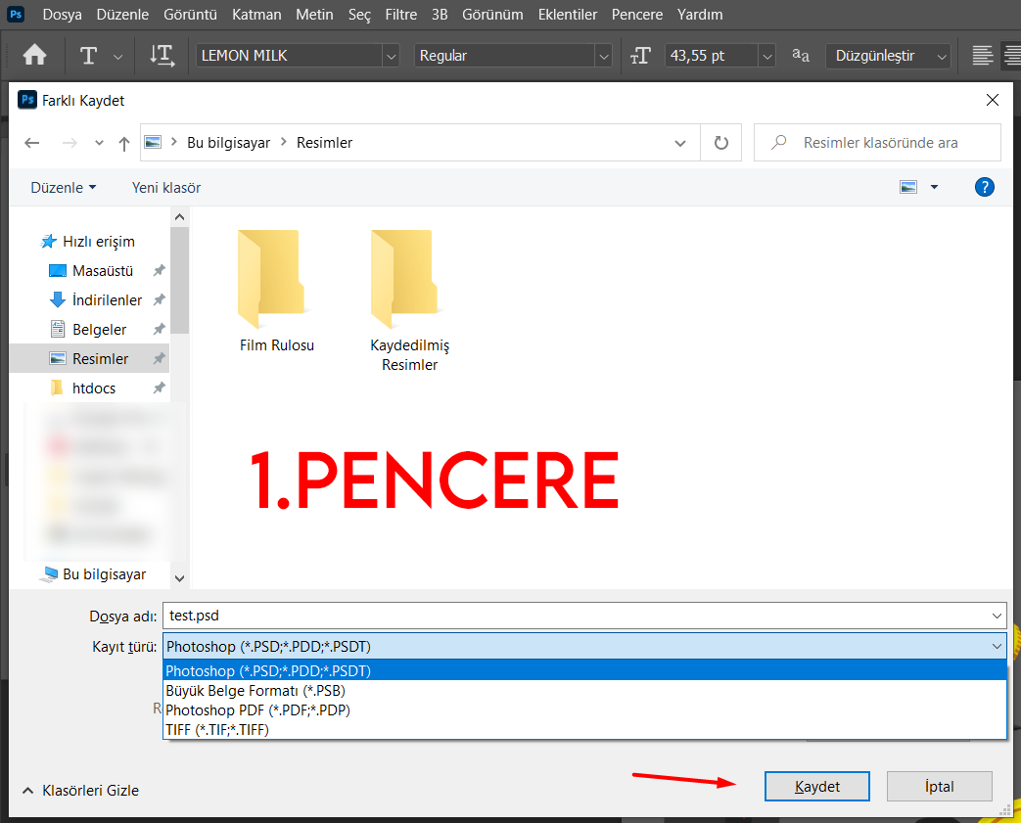Select the Type tool preset icon
1021x823 pixels.
coord(88,56)
